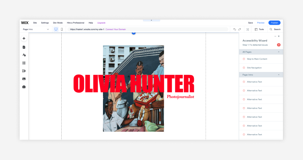Open the Dev Mode menu
The width and height of the screenshot is (303, 160).
(58, 23)
